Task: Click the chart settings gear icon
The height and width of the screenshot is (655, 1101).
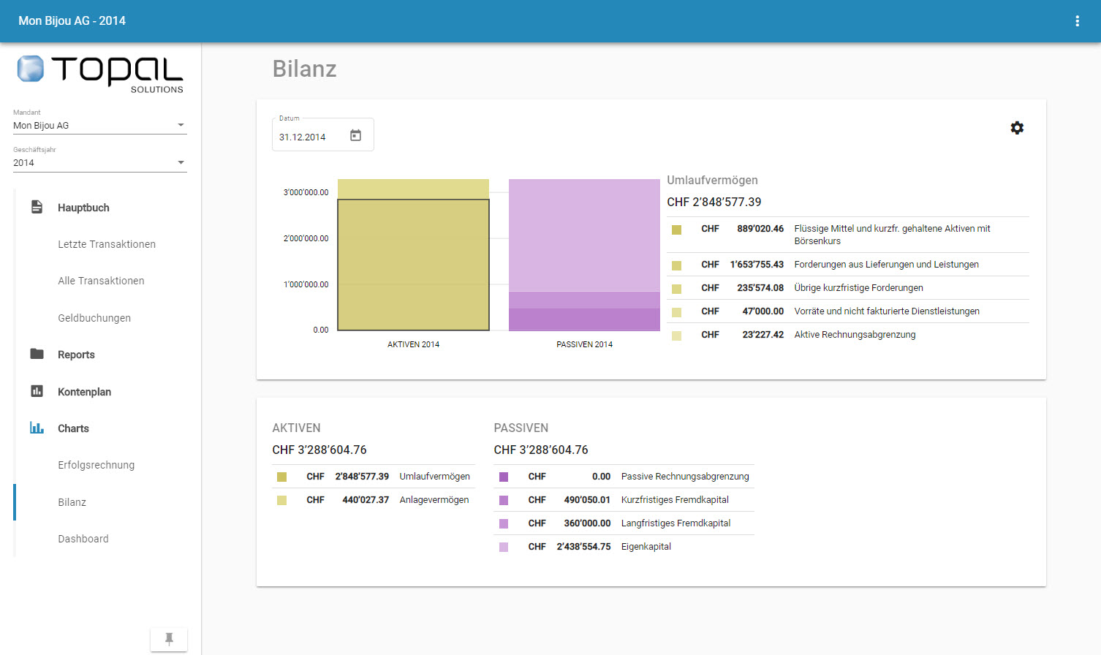Action: (1017, 128)
